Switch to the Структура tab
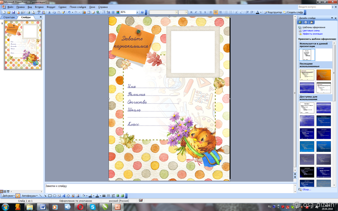The height and width of the screenshot is (211, 338). click(x=9, y=17)
